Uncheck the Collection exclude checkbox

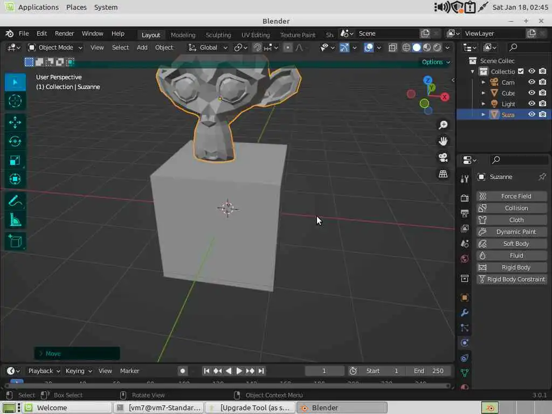pyautogui.click(x=521, y=72)
